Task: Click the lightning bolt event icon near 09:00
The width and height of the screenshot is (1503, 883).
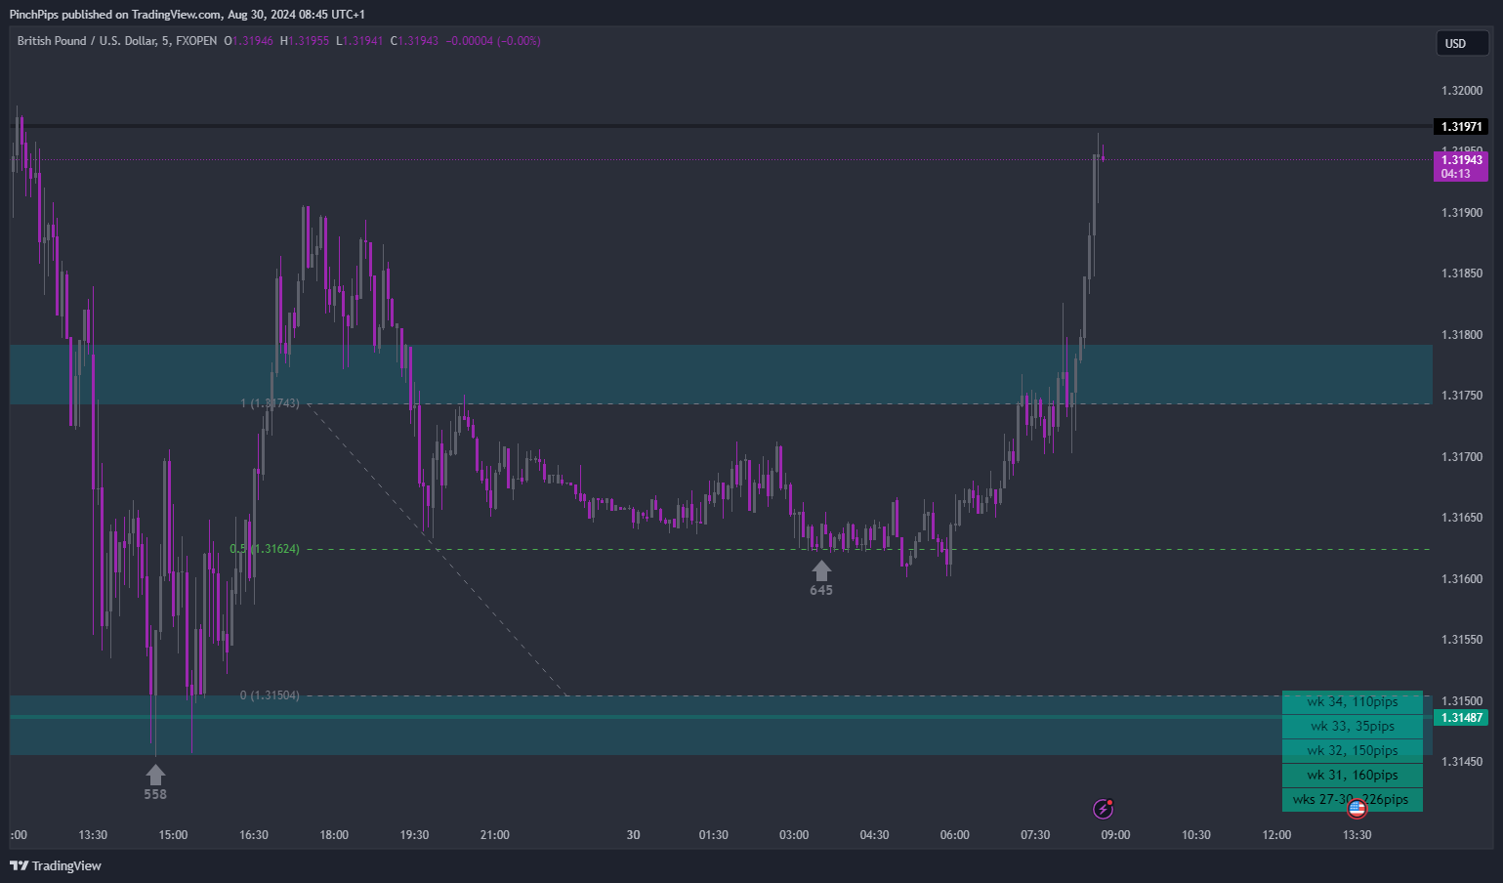Action: (x=1103, y=809)
